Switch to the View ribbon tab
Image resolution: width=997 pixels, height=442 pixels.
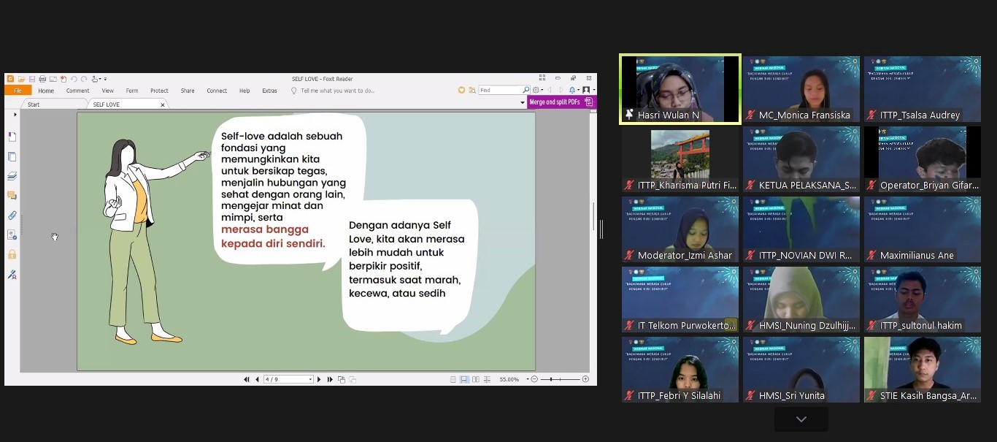[107, 91]
